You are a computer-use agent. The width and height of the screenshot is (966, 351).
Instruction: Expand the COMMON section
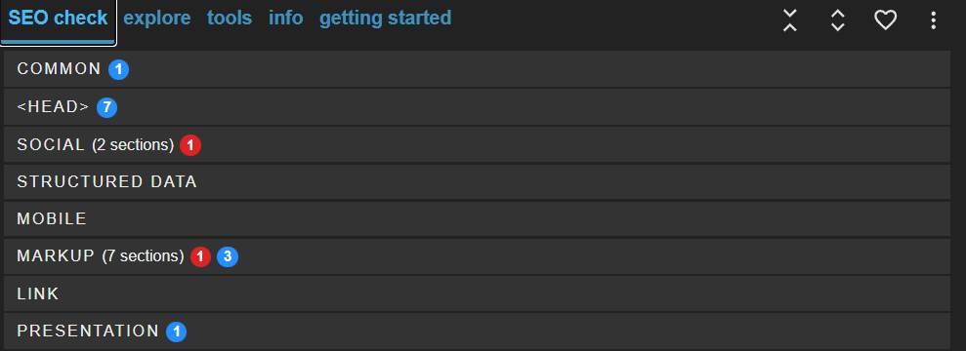point(477,69)
